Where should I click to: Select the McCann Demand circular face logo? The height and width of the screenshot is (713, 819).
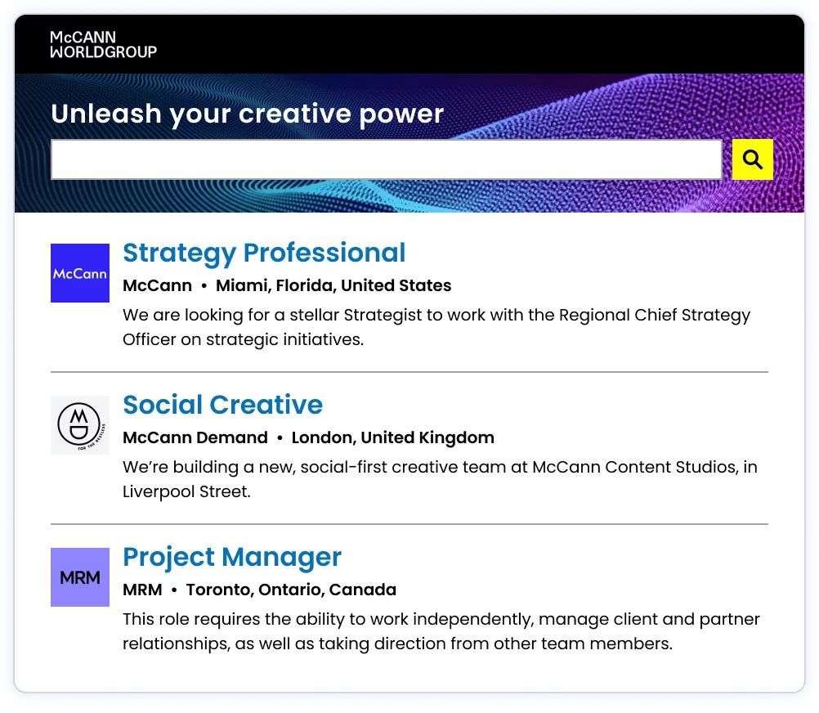point(80,425)
